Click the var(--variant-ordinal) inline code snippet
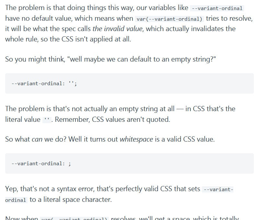 pos(169,19)
